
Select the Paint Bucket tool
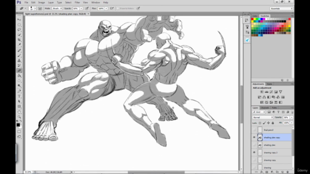(x=19, y=75)
